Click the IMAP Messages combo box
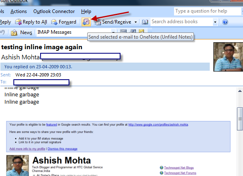 [76, 32]
